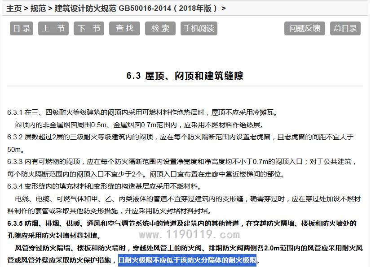Go to the 规范 breadcrumb link
Screen dimensions: 371x267
(x=38, y=8)
